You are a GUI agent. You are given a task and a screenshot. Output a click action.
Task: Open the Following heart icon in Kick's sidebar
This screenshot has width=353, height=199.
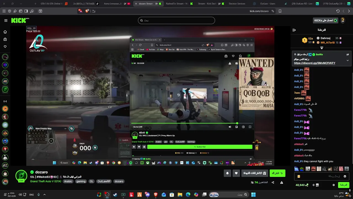click(x=5, y=46)
